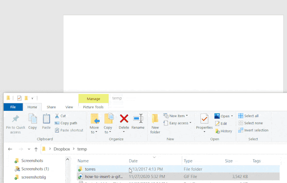287x183 pixels.
Task: Click the Rename icon
Action: [x=138, y=119]
